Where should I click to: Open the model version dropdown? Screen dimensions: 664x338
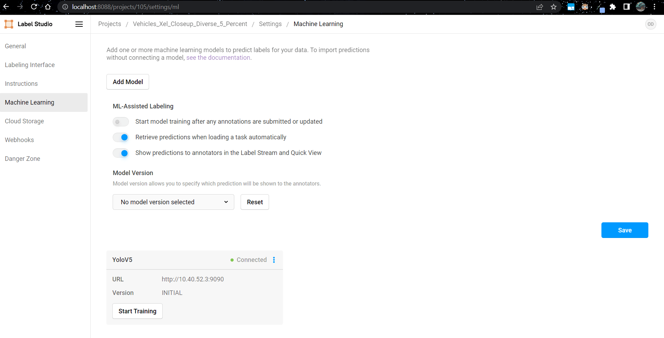[x=173, y=202]
